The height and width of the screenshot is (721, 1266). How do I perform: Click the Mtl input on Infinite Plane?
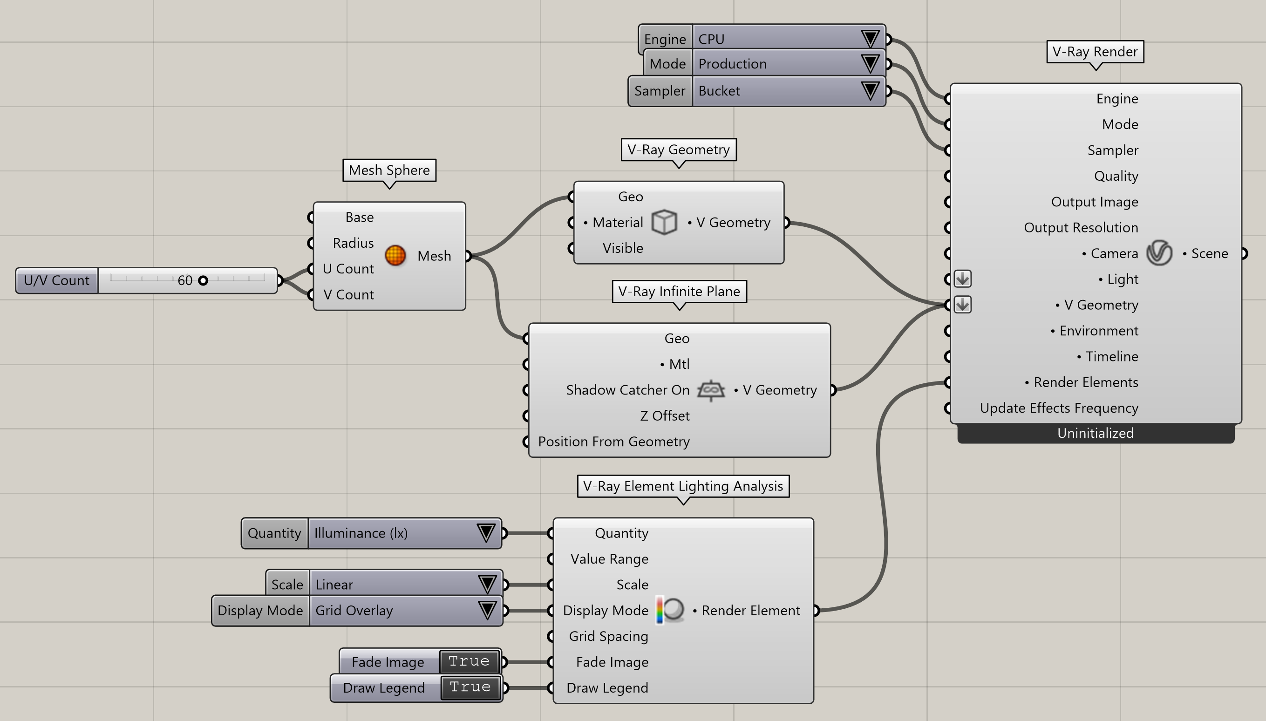click(x=674, y=364)
